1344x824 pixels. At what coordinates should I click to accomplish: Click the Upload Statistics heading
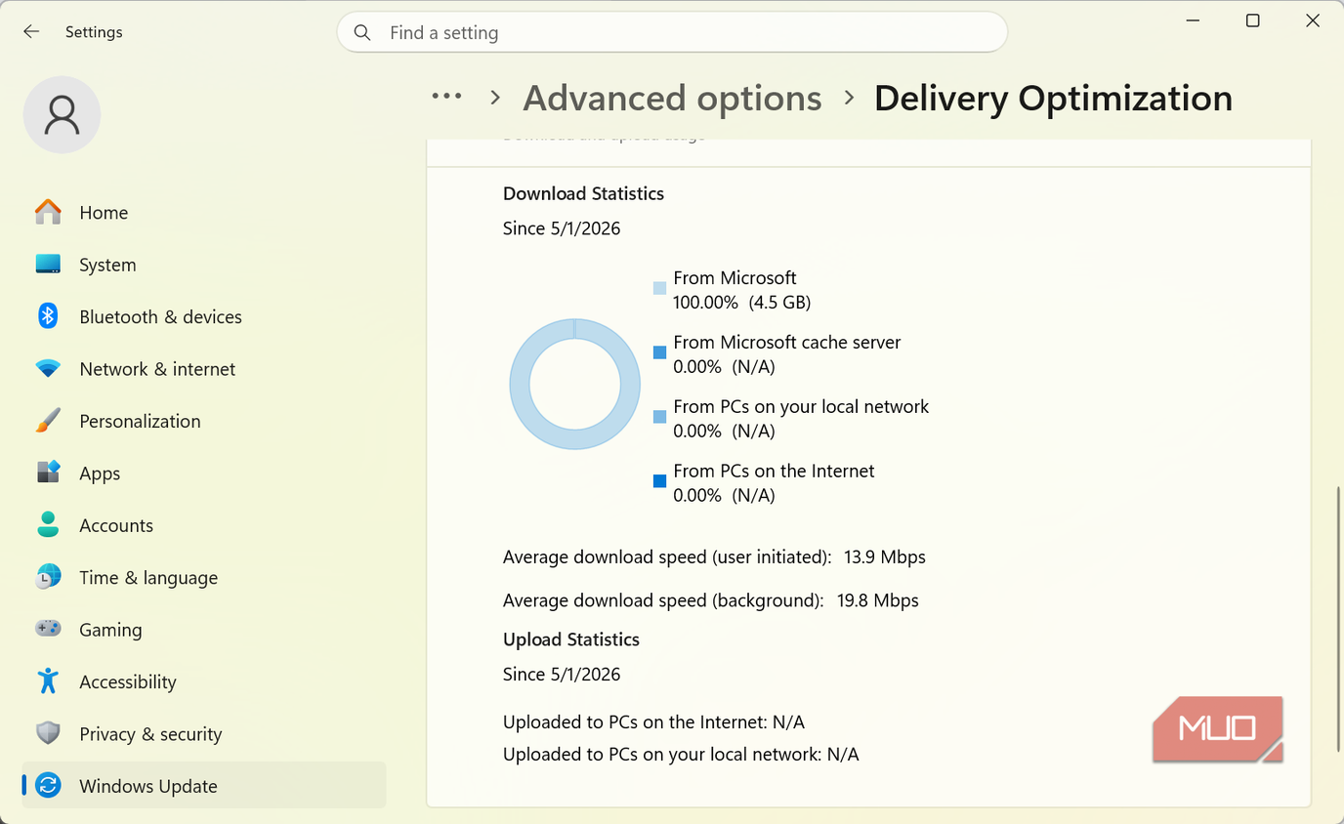571,639
